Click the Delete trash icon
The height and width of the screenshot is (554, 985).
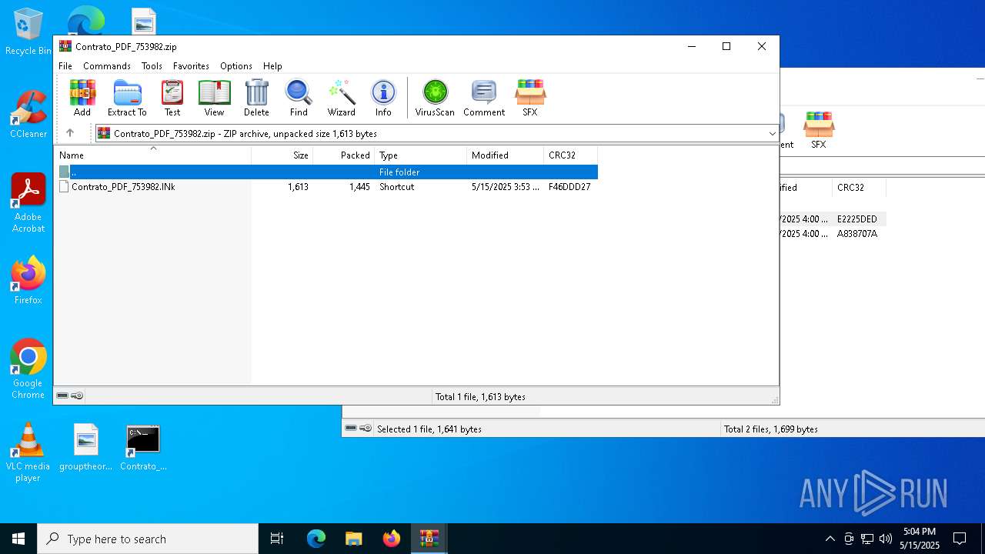(x=256, y=98)
